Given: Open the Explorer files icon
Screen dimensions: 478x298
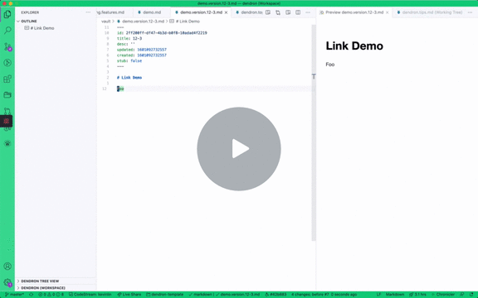Looking at the screenshot, I should (7, 14).
